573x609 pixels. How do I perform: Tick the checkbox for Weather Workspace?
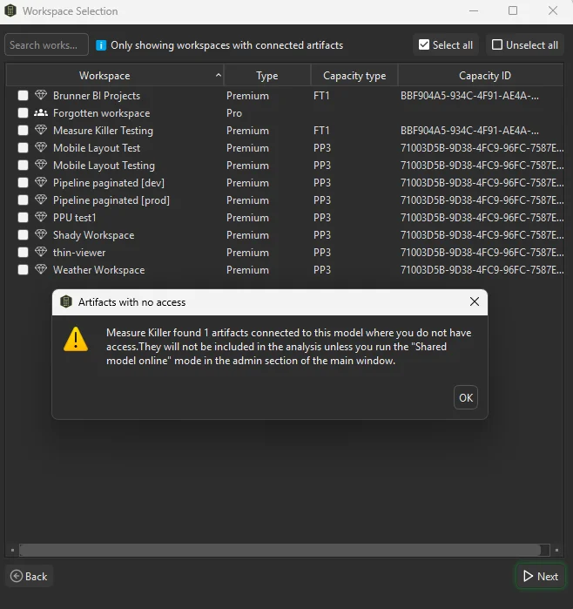coord(23,269)
